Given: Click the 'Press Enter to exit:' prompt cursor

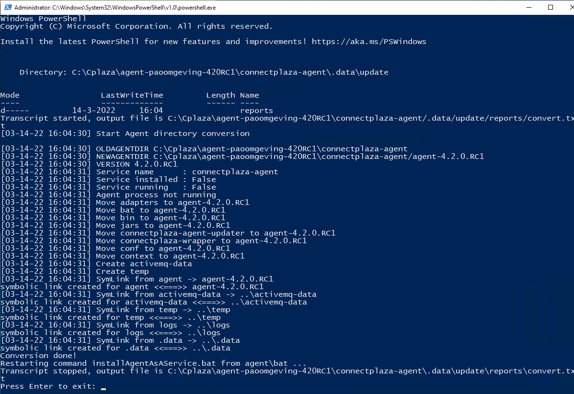Looking at the screenshot, I should point(103,389).
